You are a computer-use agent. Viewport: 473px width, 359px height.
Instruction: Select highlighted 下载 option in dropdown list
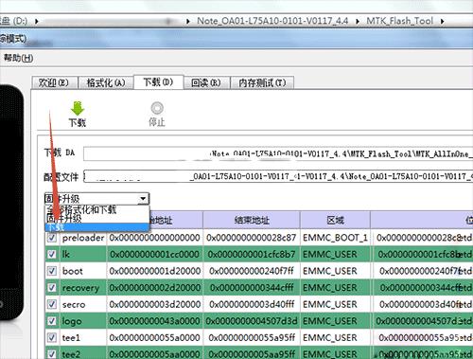(x=96, y=227)
